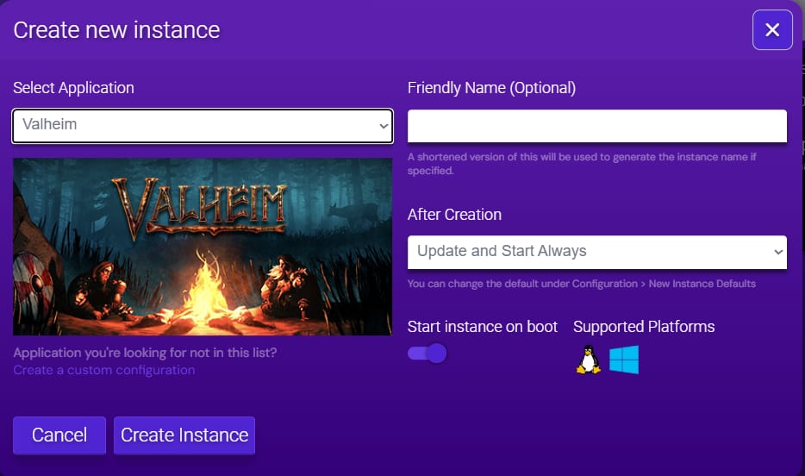
Task: Click the Windows logo platform icon
Action: pos(624,360)
